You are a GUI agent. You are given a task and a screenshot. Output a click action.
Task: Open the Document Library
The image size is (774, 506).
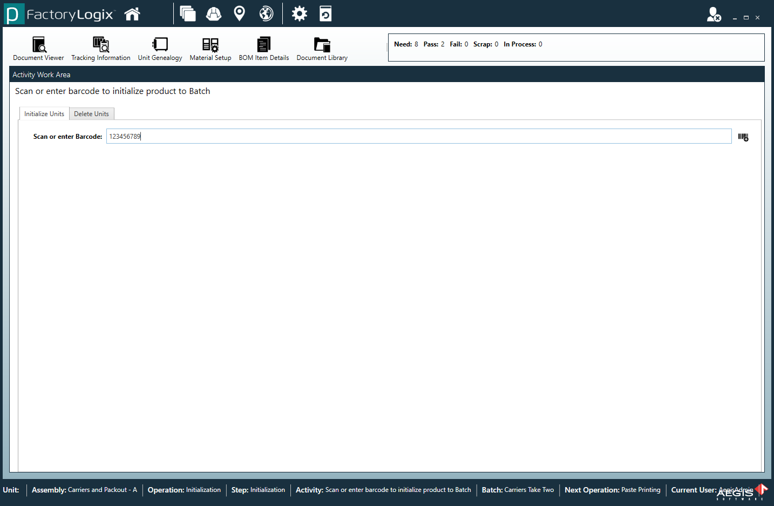click(322, 49)
